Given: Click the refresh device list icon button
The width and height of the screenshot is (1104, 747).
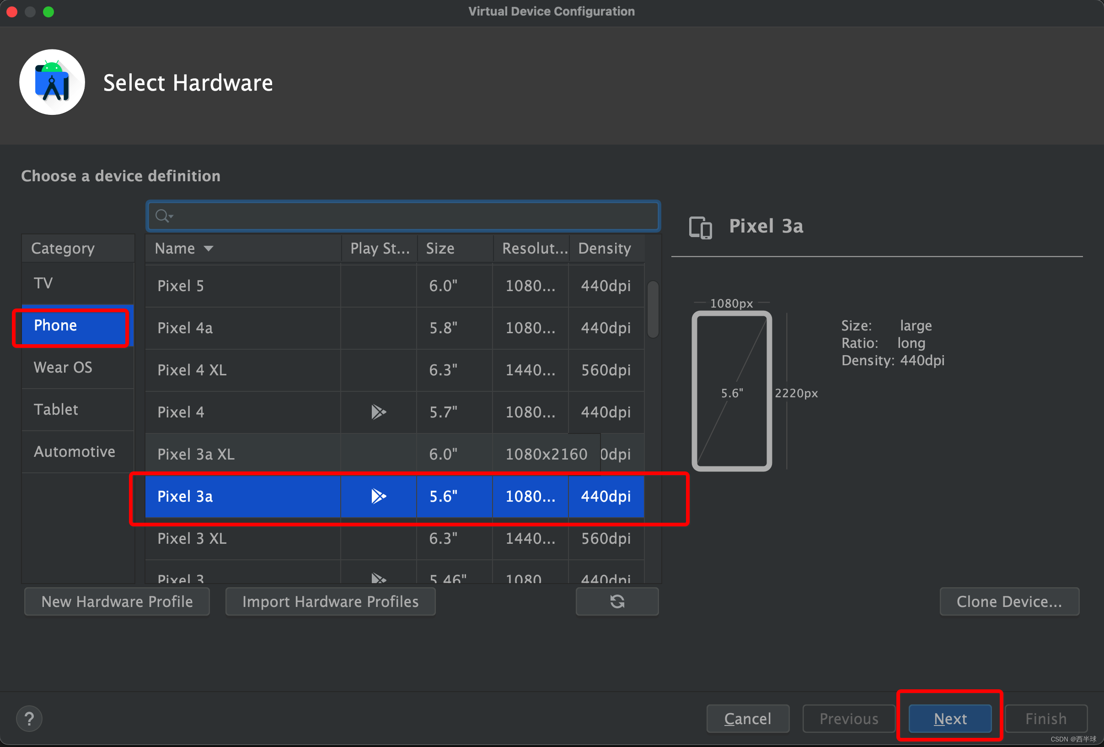Looking at the screenshot, I should 616,601.
